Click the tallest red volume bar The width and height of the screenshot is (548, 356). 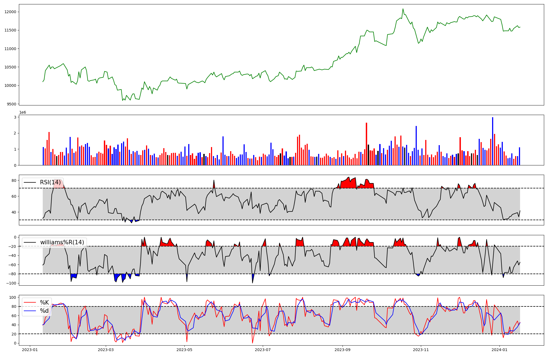click(x=366, y=144)
